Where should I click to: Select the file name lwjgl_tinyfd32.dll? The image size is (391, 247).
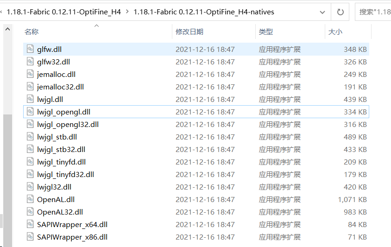[66, 174]
